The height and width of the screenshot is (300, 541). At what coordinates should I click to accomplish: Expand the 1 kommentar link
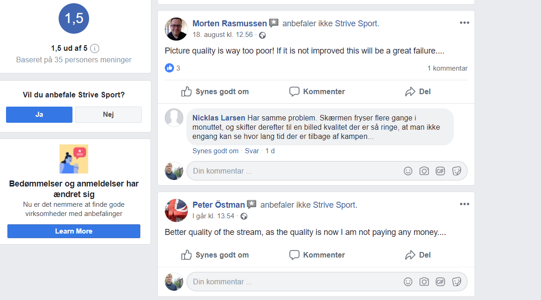(x=447, y=68)
